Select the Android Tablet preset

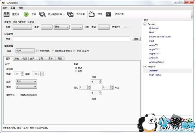(157, 62)
